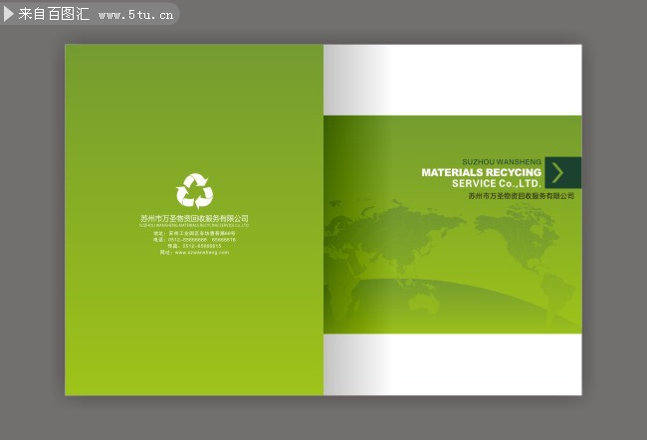This screenshot has width=647, height=440.
Task: Click the white recycling symbol icon
Action: point(194,190)
